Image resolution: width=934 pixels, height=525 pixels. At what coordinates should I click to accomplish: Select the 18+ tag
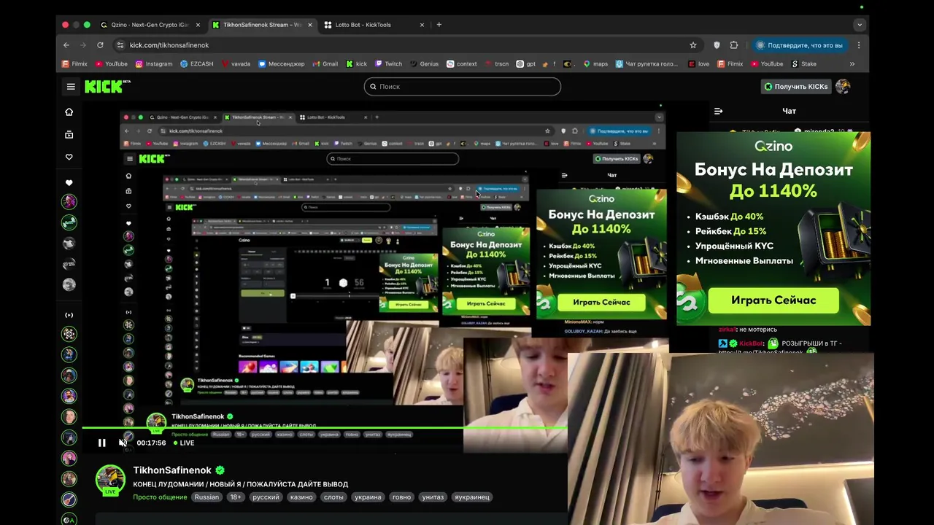(x=236, y=497)
